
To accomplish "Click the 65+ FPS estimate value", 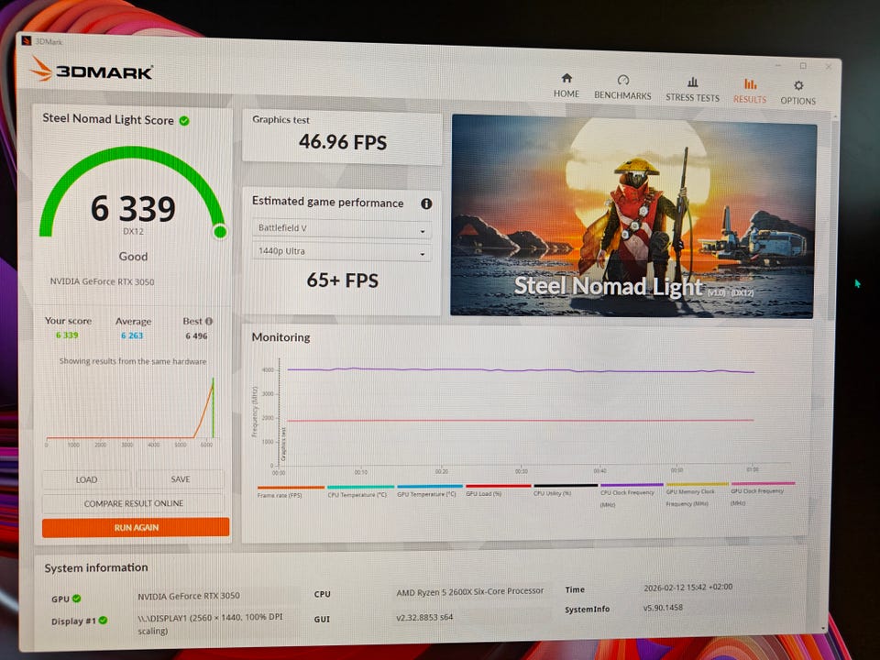I will point(342,280).
